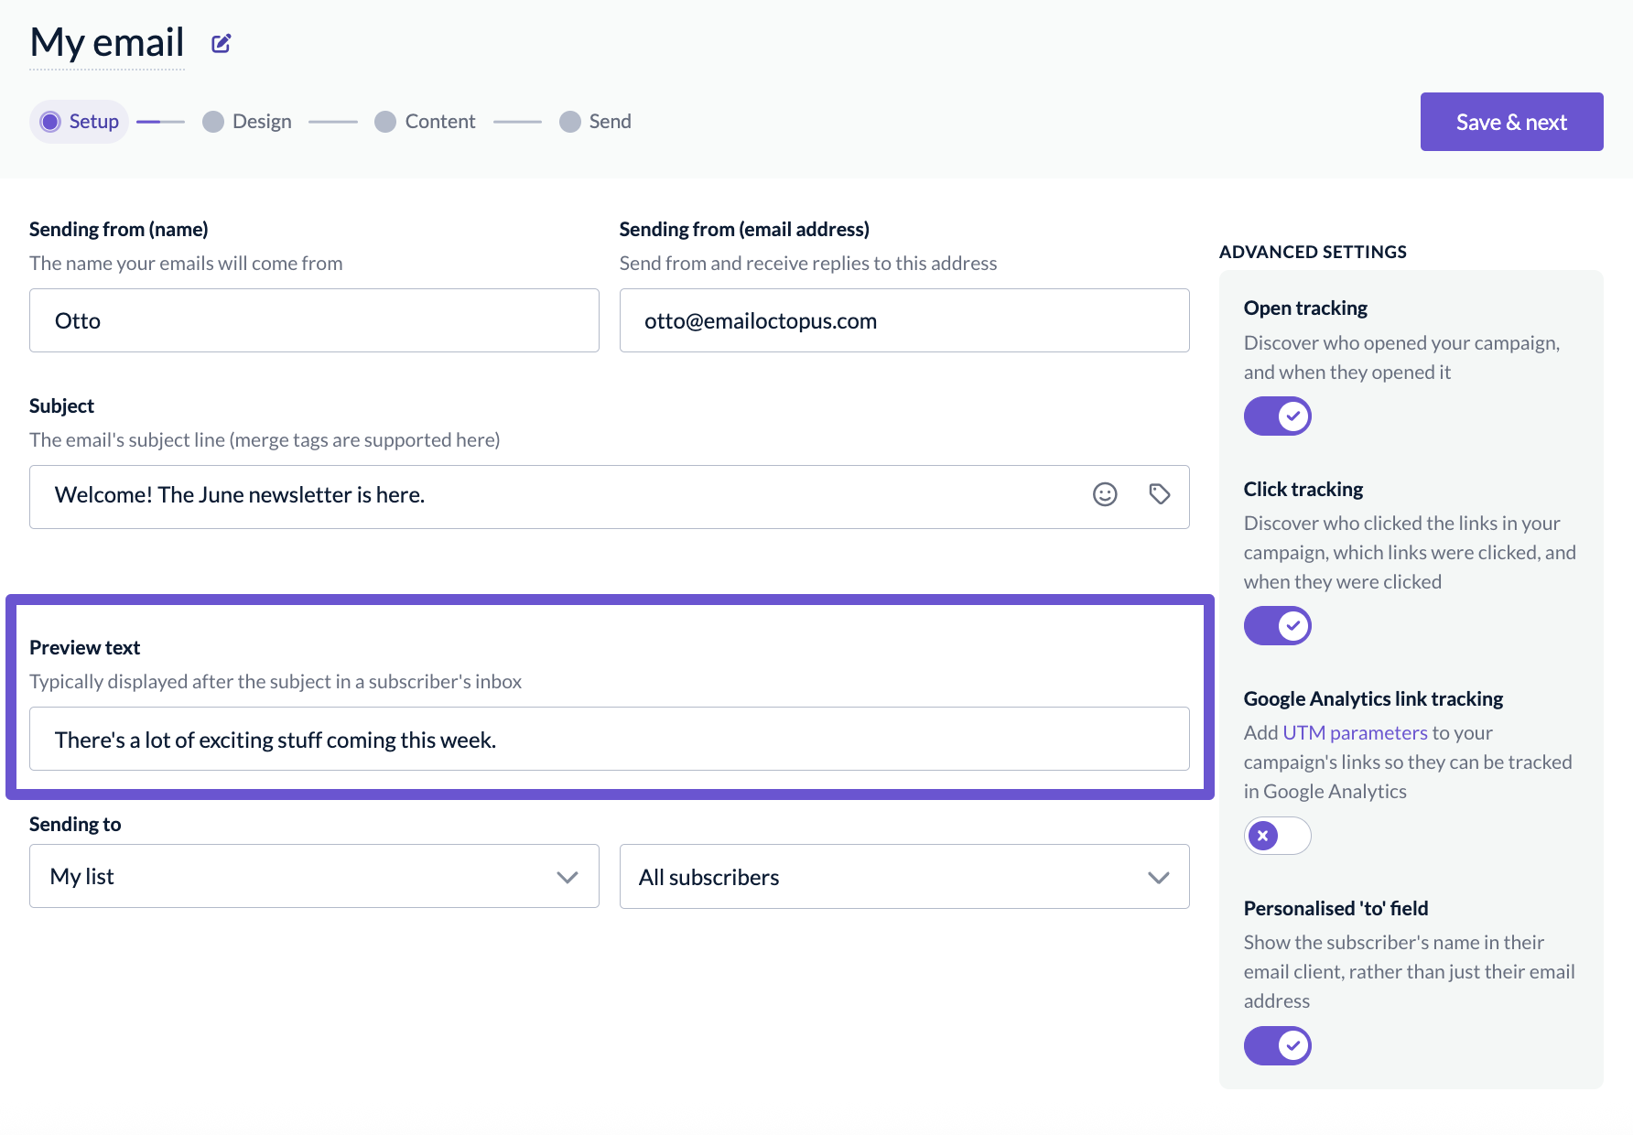Screen dimensions: 1633x1135
Task: Click the Content step circle indicator
Action: point(385,122)
